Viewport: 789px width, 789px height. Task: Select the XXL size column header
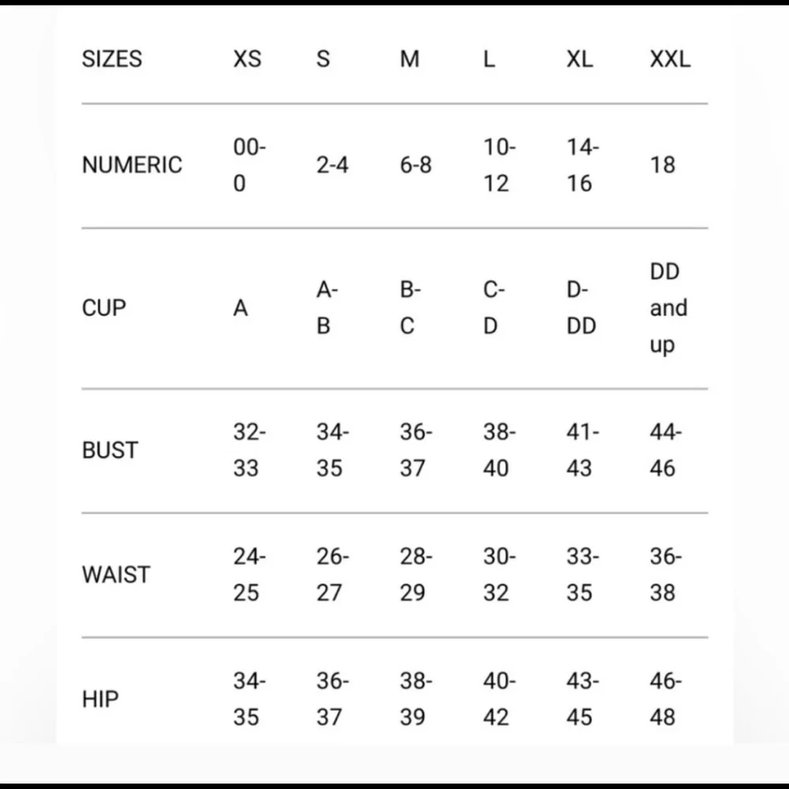[670, 59]
